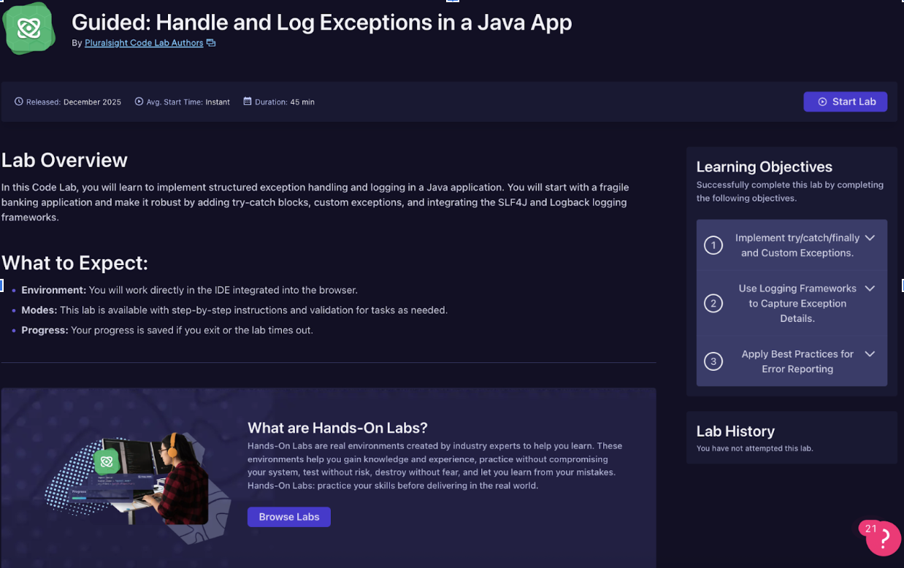Image resolution: width=904 pixels, height=568 pixels.
Task: Click the Use Logging Frameworks objective text
Action: [797, 304]
